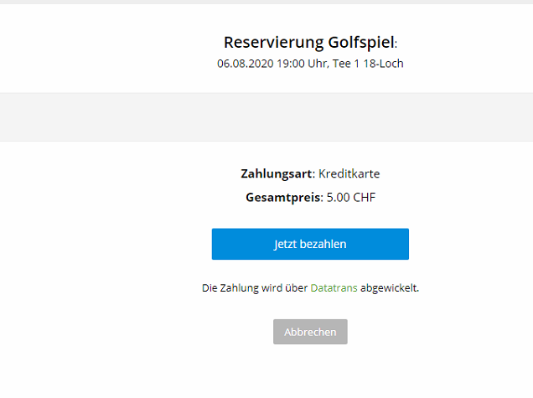The width and height of the screenshot is (533, 398).
Task: Click the word Golfspiel in the heading
Action: point(352,43)
